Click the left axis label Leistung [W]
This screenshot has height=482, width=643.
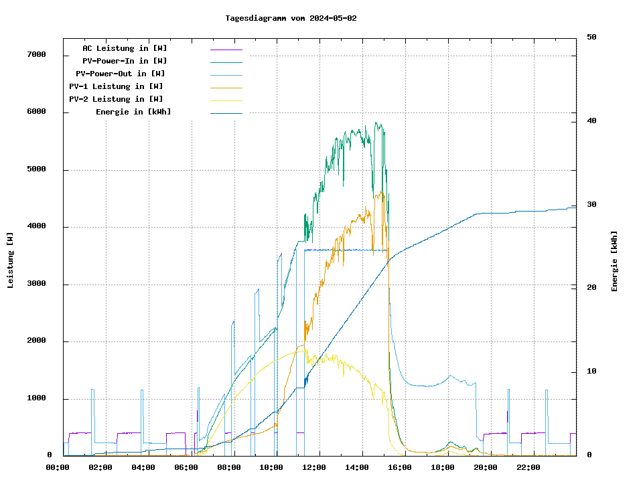pyautogui.click(x=11, y=260)
